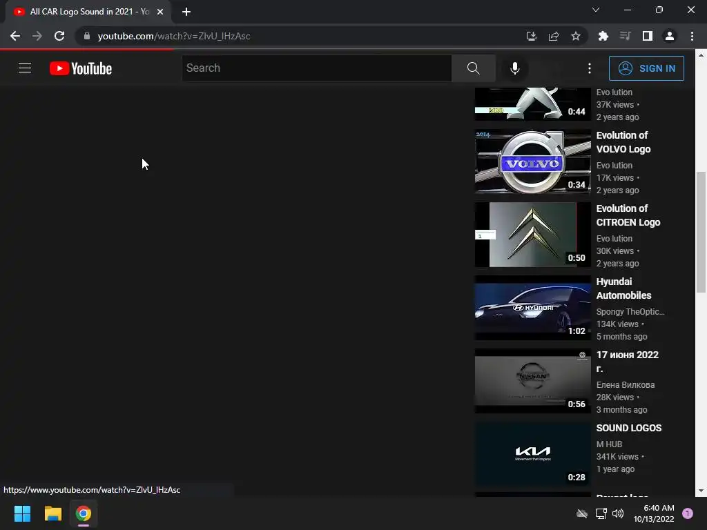Open Peugeot video thumbnail 0:44
707x530 pixels.
coord(532,104)
